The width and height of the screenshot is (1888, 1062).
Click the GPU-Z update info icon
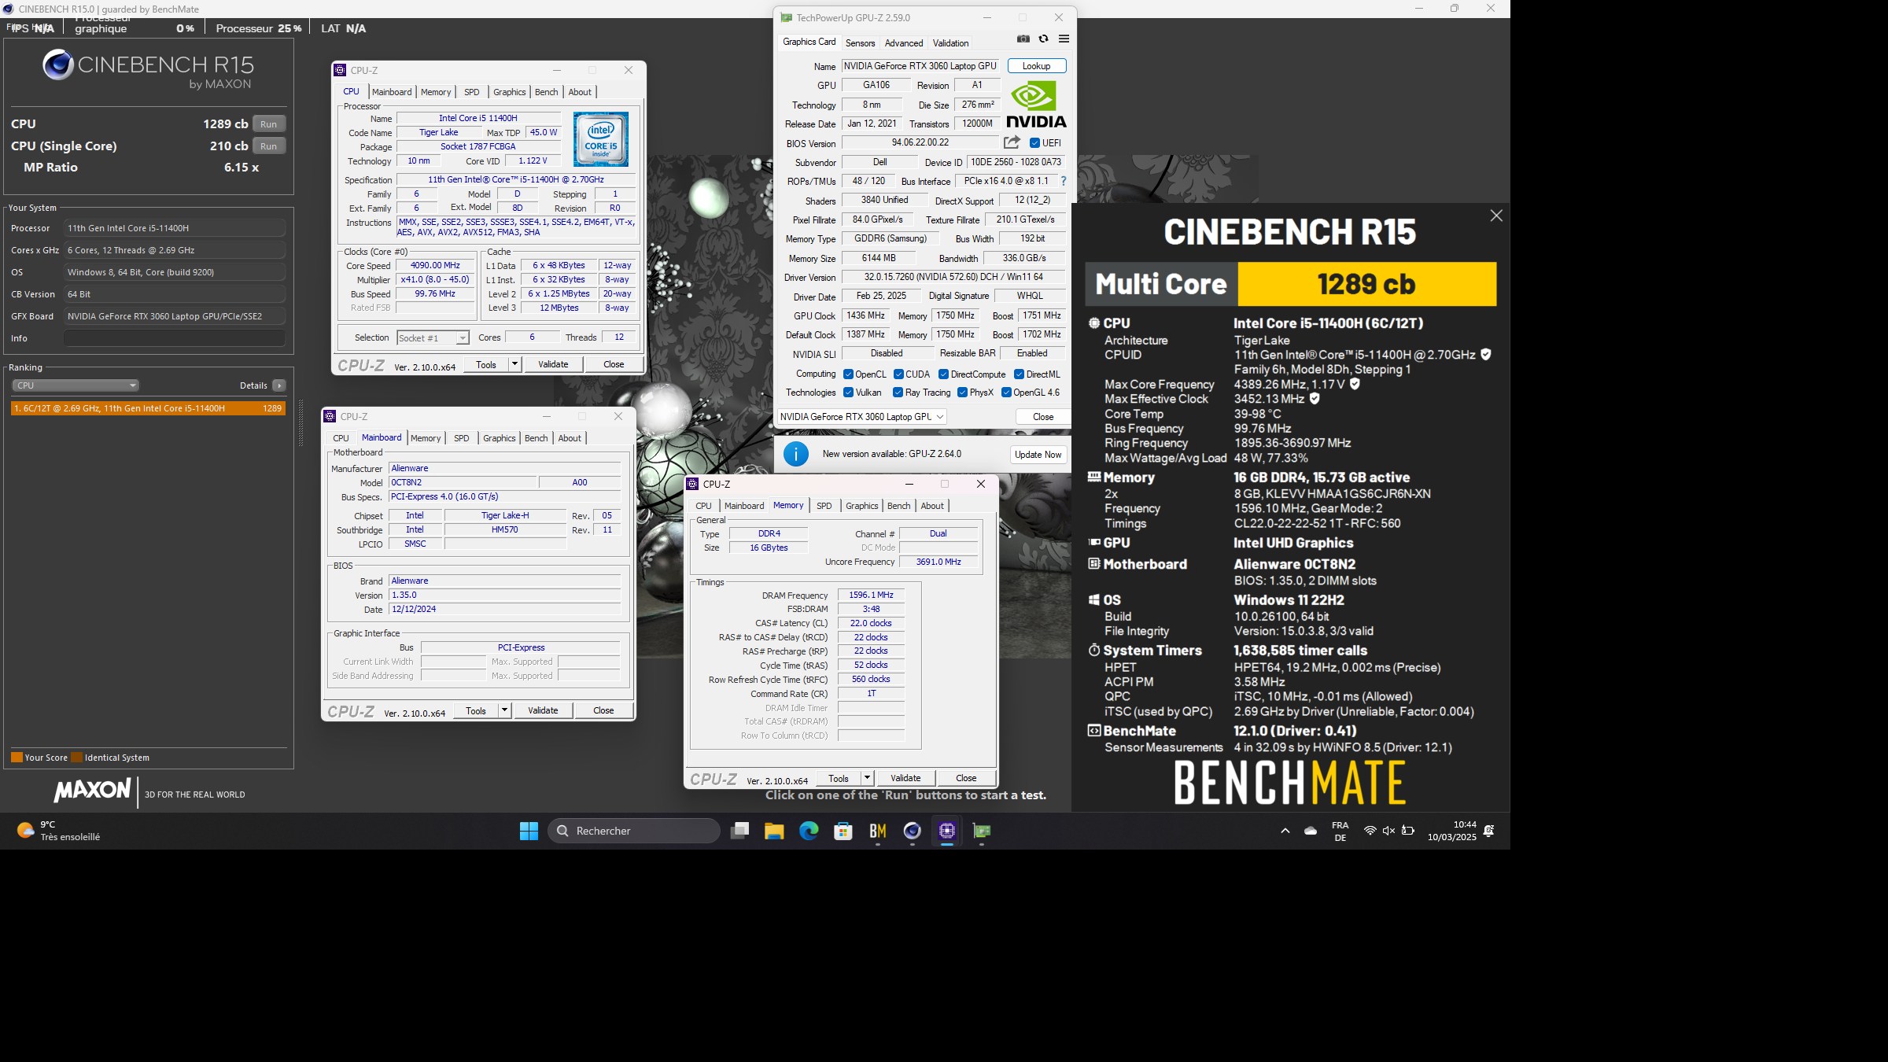pos(795,454)
